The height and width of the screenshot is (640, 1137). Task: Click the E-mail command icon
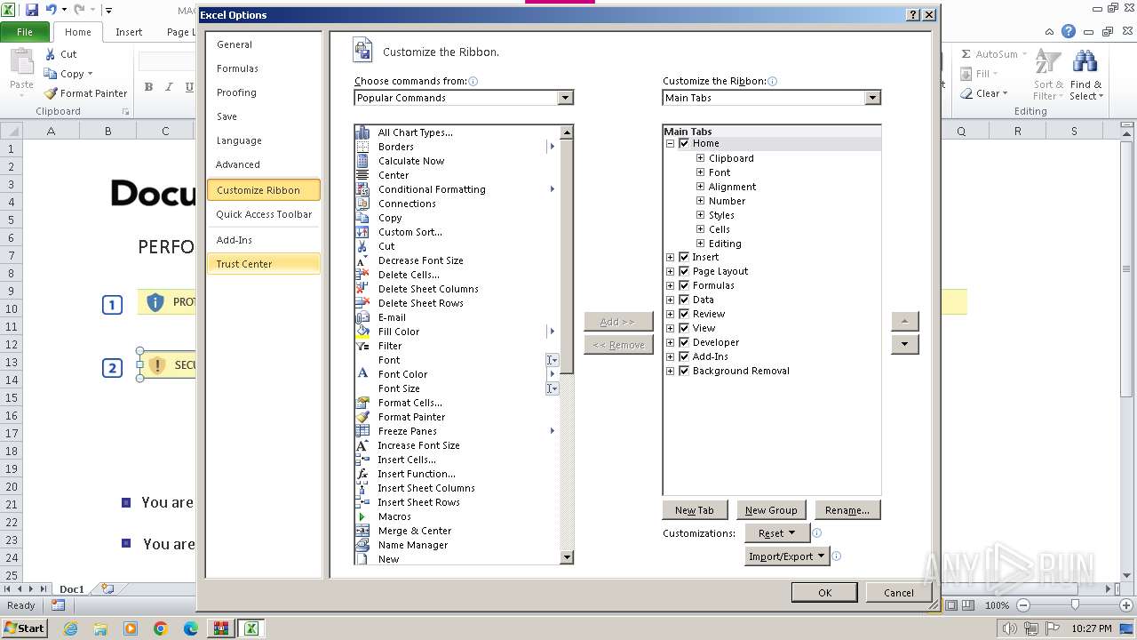362,317
